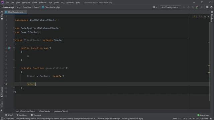Open the Navigate menu

[x=26, y=2]
